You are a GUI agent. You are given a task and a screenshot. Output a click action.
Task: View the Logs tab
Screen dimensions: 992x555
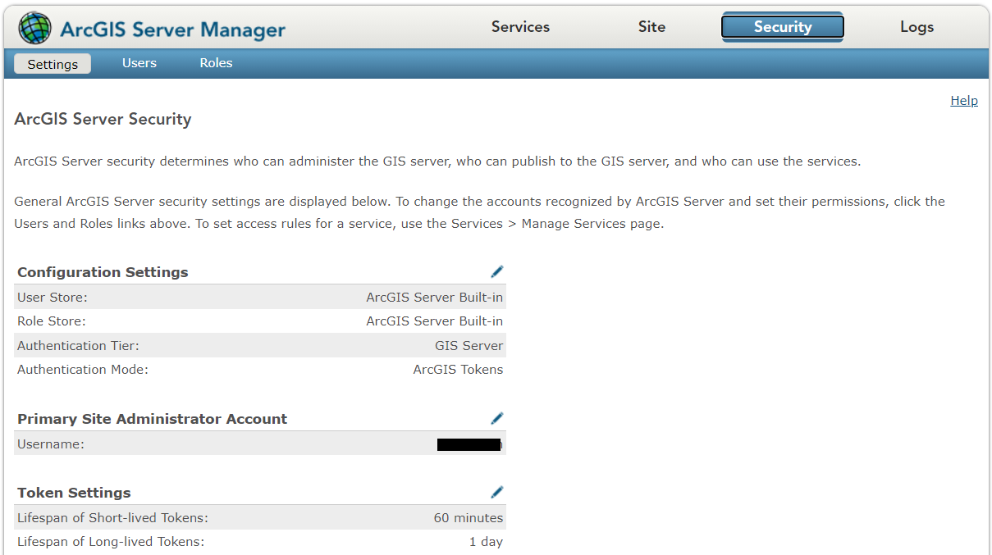click(x=917, y=26)
